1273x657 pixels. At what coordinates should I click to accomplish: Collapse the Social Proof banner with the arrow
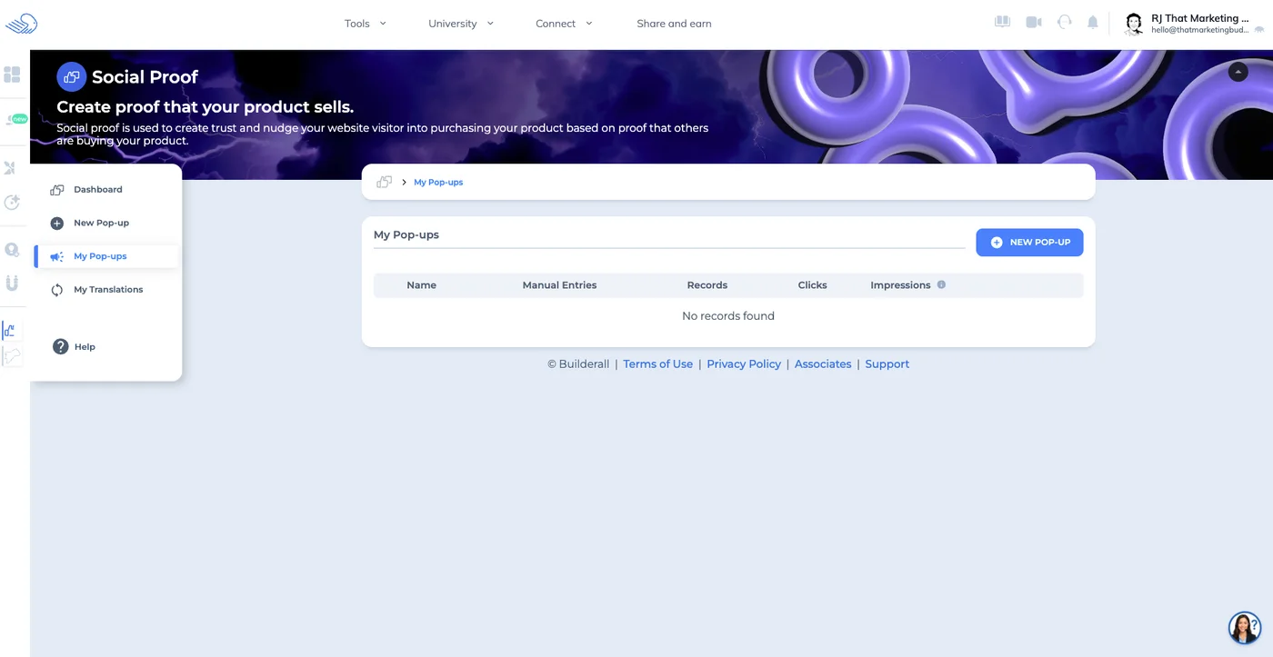pos(1238,71)
